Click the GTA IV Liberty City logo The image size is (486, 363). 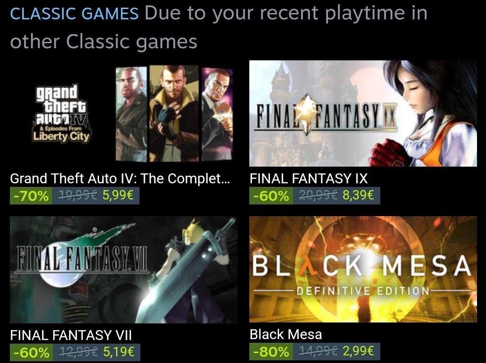pos(62,114)
